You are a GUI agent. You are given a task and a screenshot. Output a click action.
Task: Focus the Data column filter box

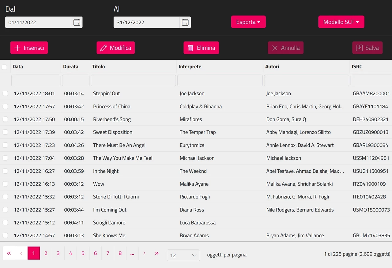click(x=36, y=81)
